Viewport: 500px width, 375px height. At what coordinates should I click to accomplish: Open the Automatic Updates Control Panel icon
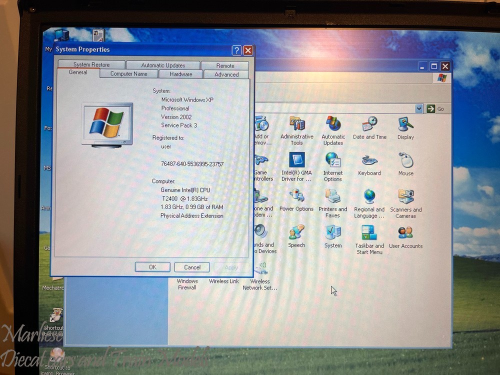(333, 130)
